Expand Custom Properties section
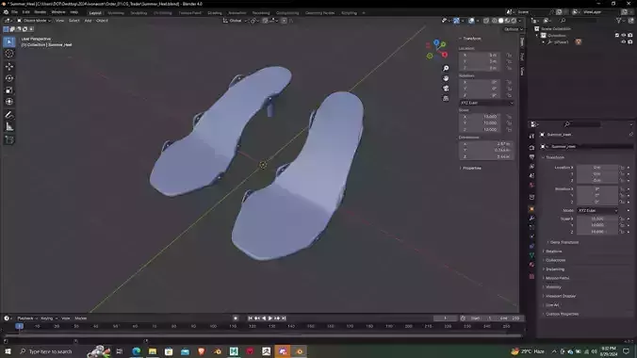This screenshot has width=637, height=358. [561, 314]
